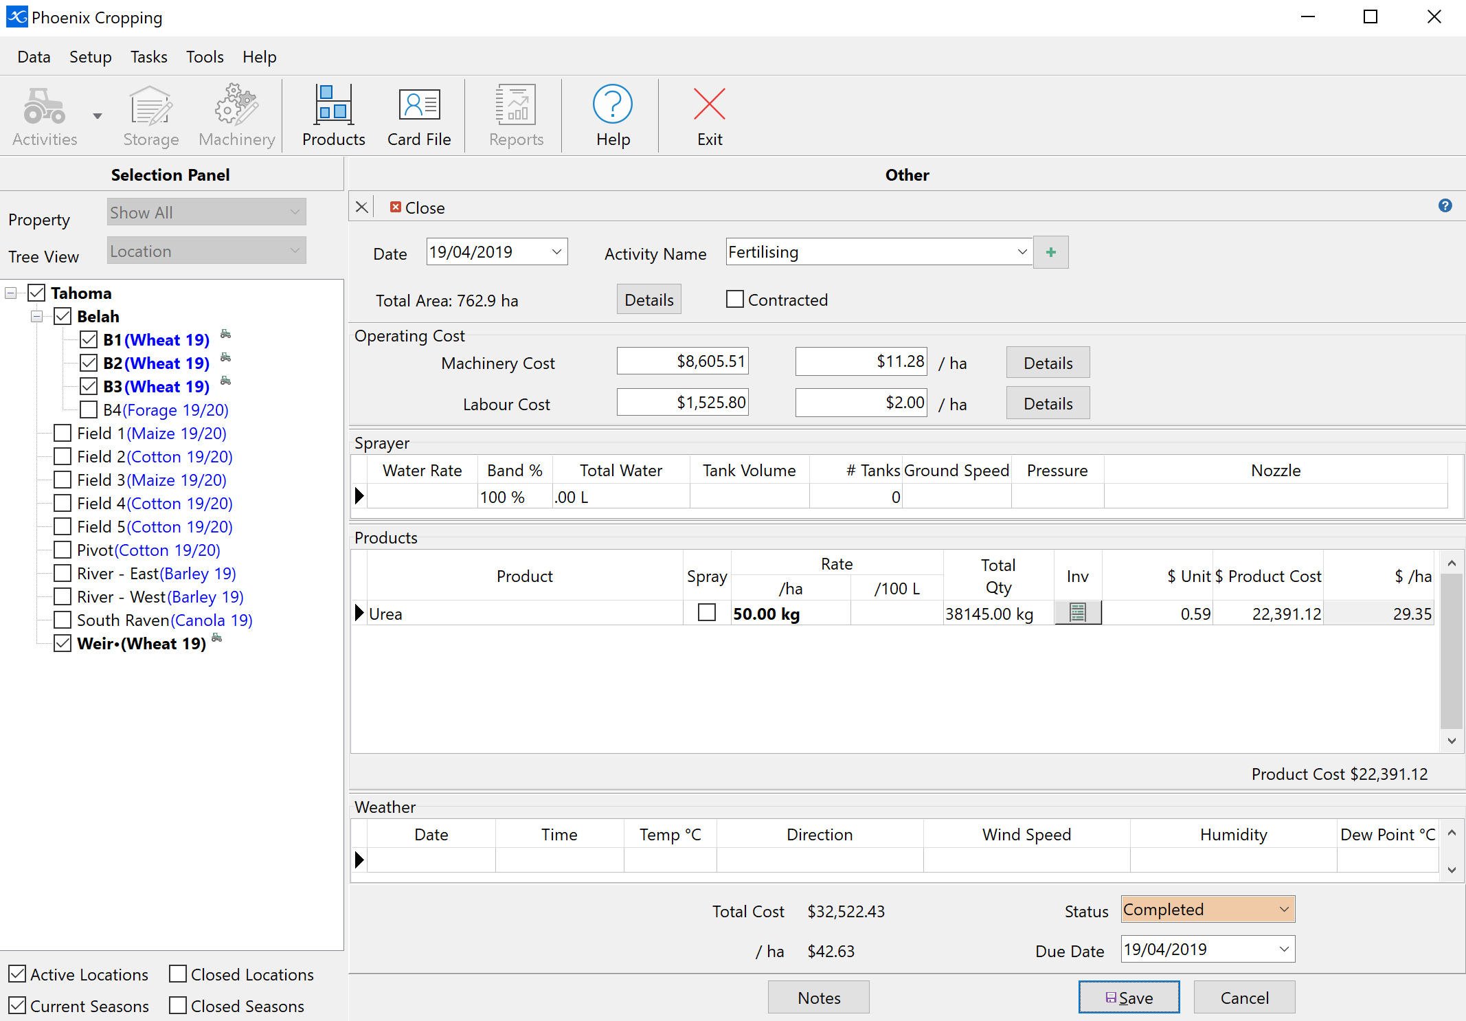Click the Cancel button
1466x1021 pixels.
click(x=1245, y=998)
